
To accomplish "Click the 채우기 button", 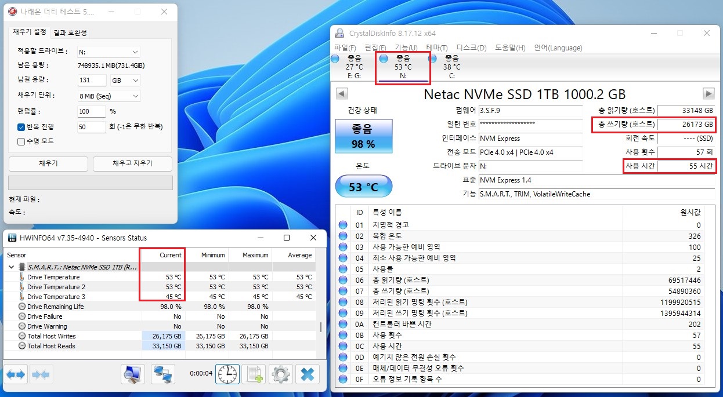I will pos(48,163).
